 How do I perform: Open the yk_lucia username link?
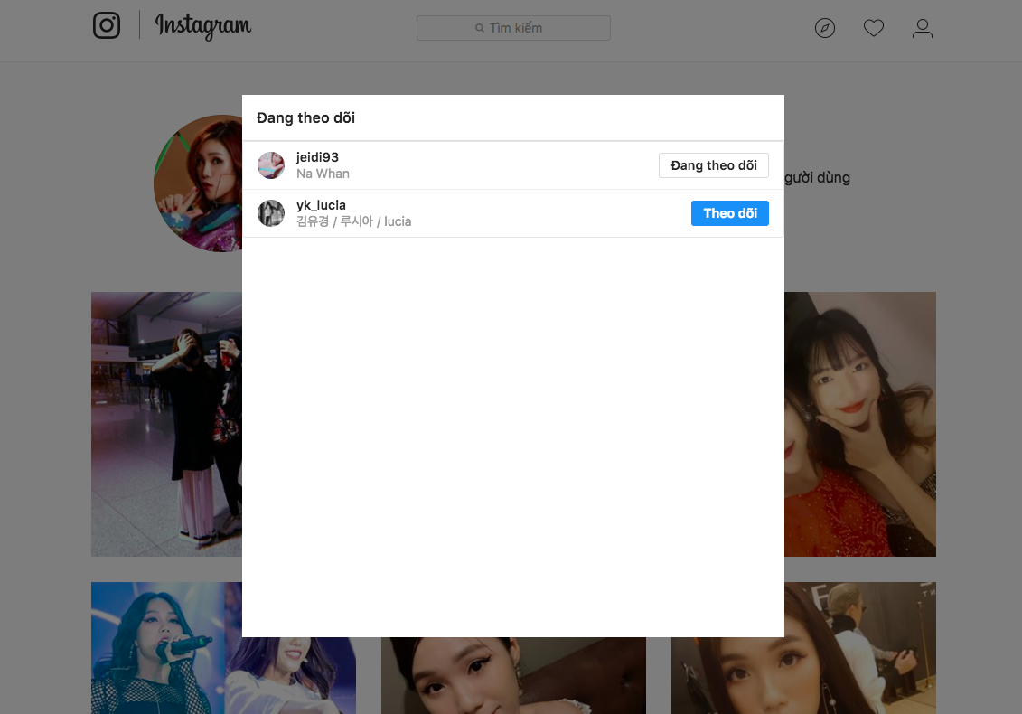pyautogui.click(x=321, y=205)
